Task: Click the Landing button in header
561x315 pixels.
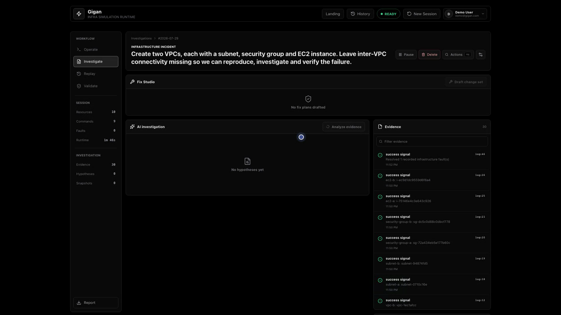Action: tap(333, 14)
